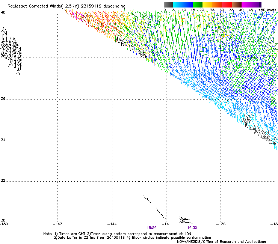Select the red 30–35 knots legend swatch
This screenshot has height=244, width=278.
227,5
